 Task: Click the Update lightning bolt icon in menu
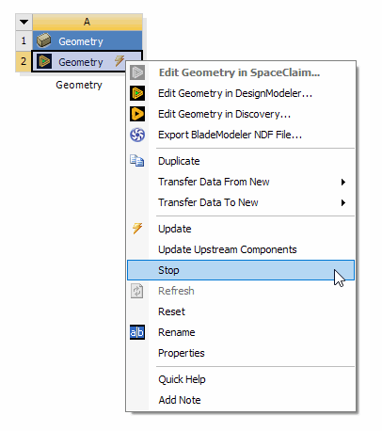(x=137, y=229)
